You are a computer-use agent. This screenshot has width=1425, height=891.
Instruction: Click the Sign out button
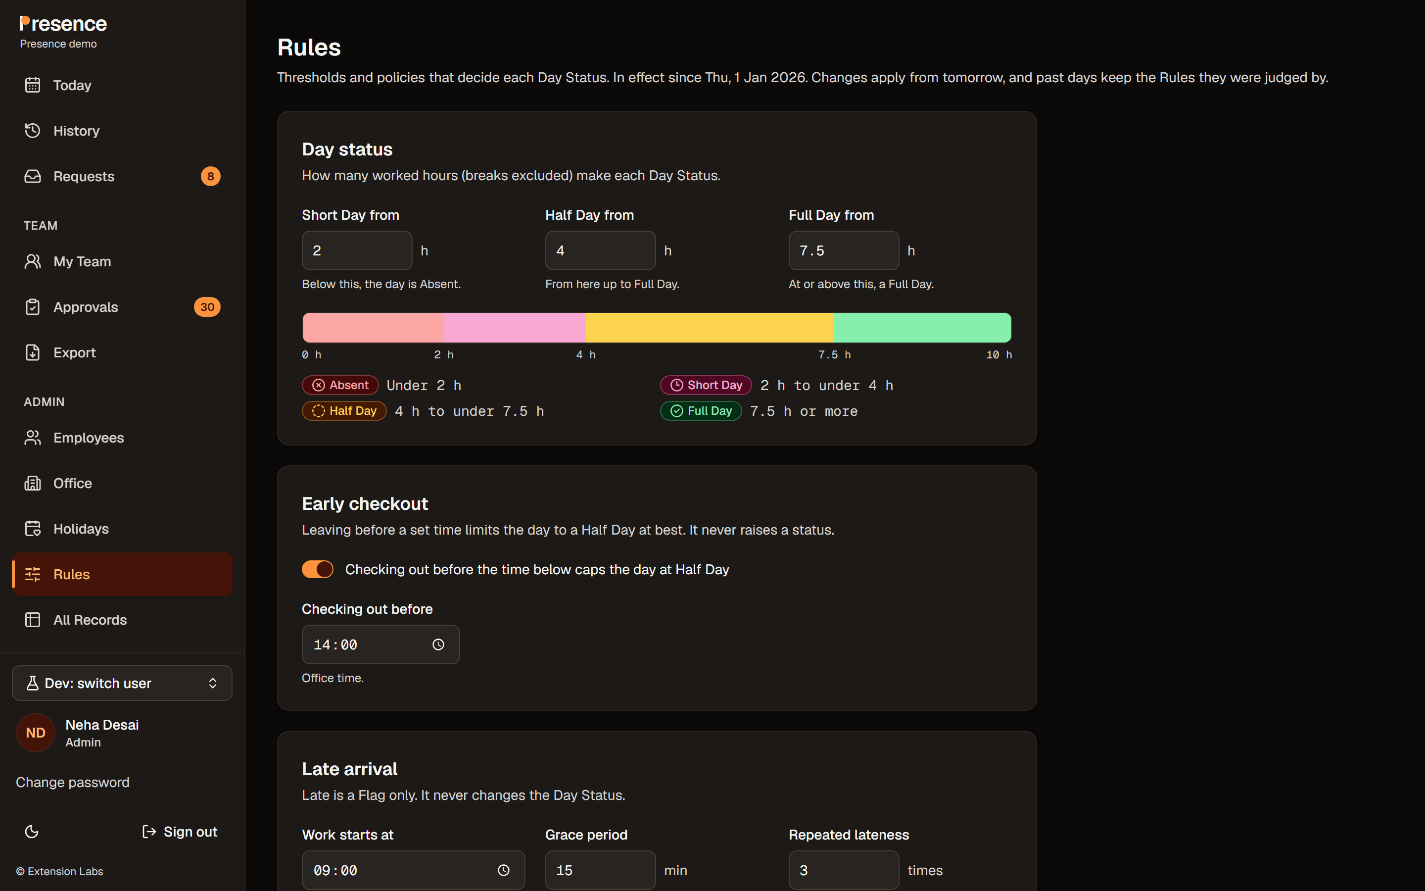180,832
